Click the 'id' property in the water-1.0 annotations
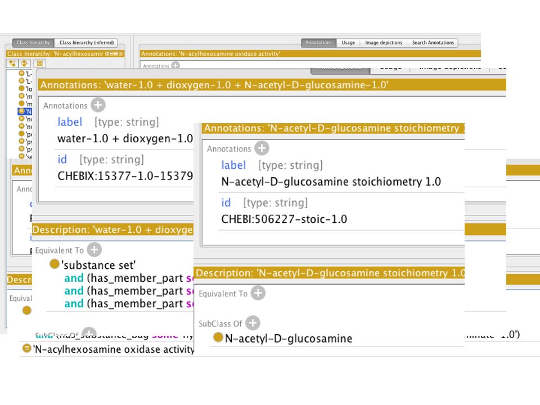The image size is (540, 405). click(62, 159)
